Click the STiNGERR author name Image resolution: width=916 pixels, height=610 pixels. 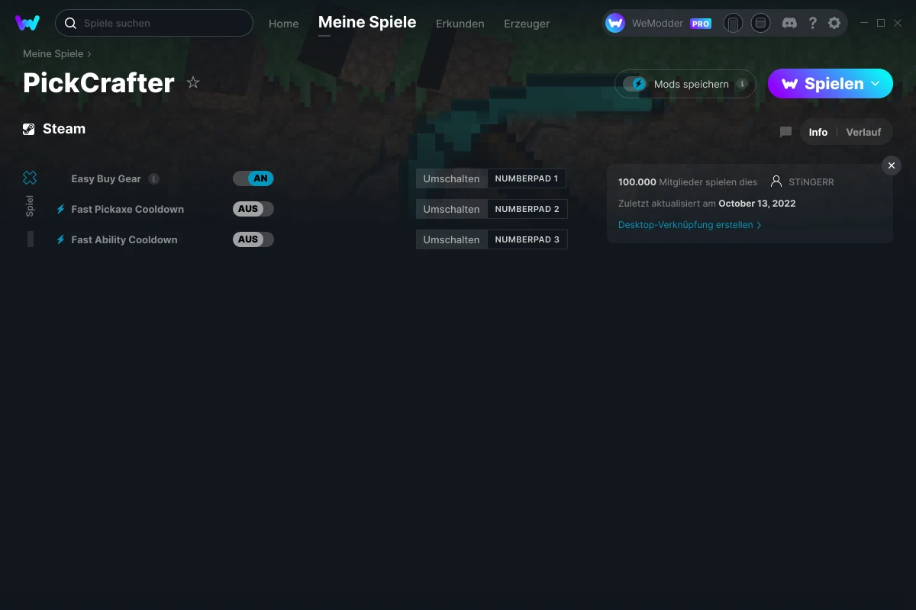[811, 182]
